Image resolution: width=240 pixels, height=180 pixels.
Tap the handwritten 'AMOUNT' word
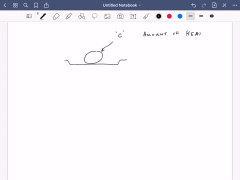coord(155,34)
